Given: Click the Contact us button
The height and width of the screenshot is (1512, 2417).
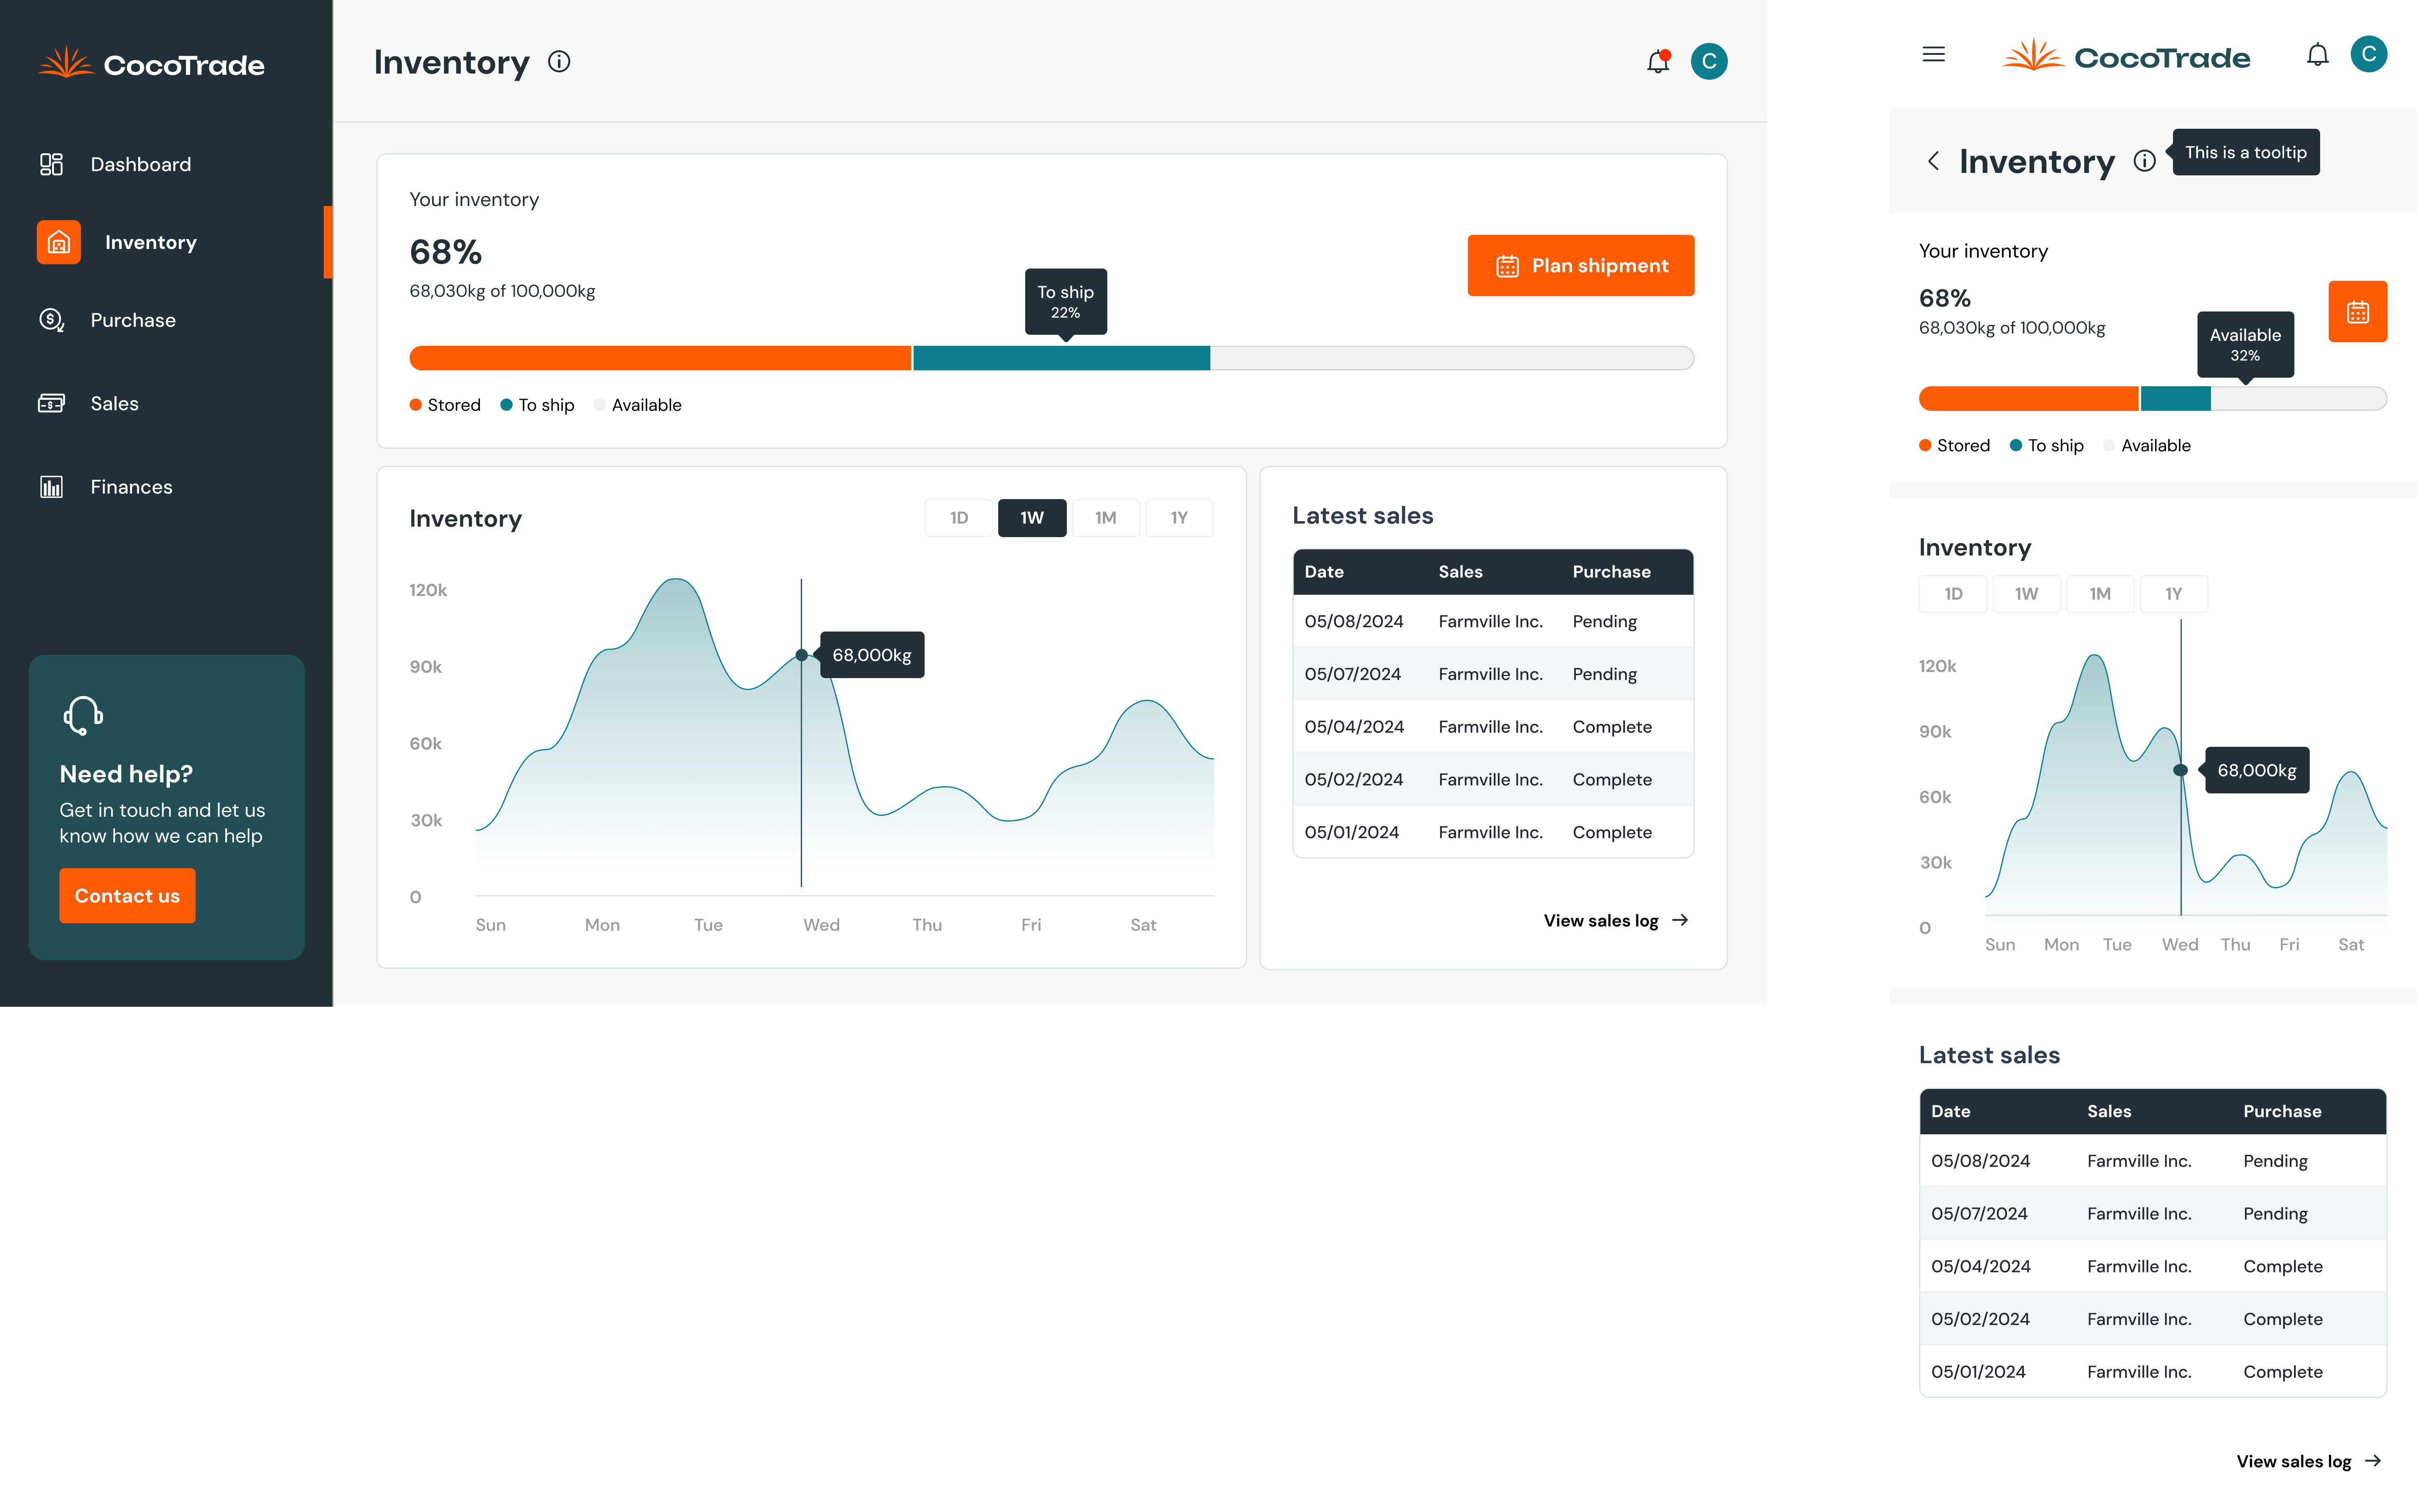Looking at the screenshot, I should click(127, 896).
